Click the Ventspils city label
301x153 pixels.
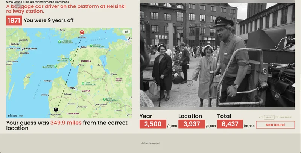click(x=48, y=81)
